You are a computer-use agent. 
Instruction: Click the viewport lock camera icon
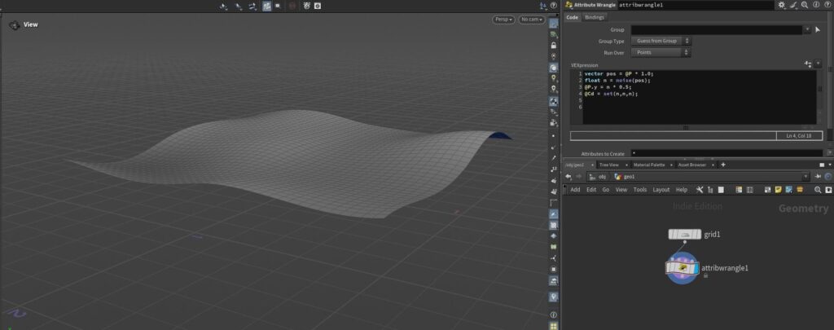(x=554, y=46)
